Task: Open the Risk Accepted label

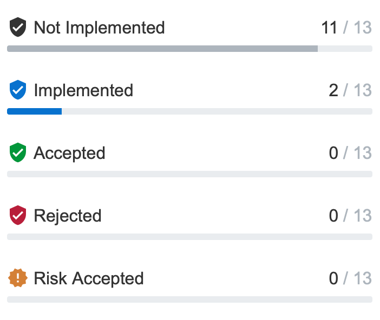Action: [x=89, y=278]
